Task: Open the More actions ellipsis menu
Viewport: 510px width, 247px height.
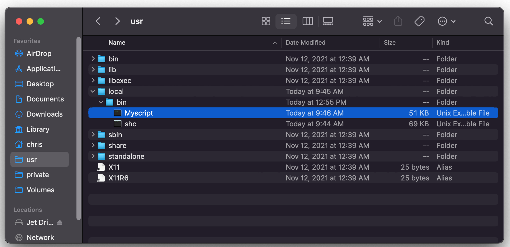Action: pyautogui.click(x=447, y=21)
